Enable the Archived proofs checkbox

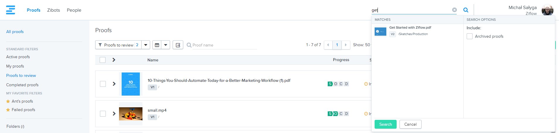click(x=470, y=37)
